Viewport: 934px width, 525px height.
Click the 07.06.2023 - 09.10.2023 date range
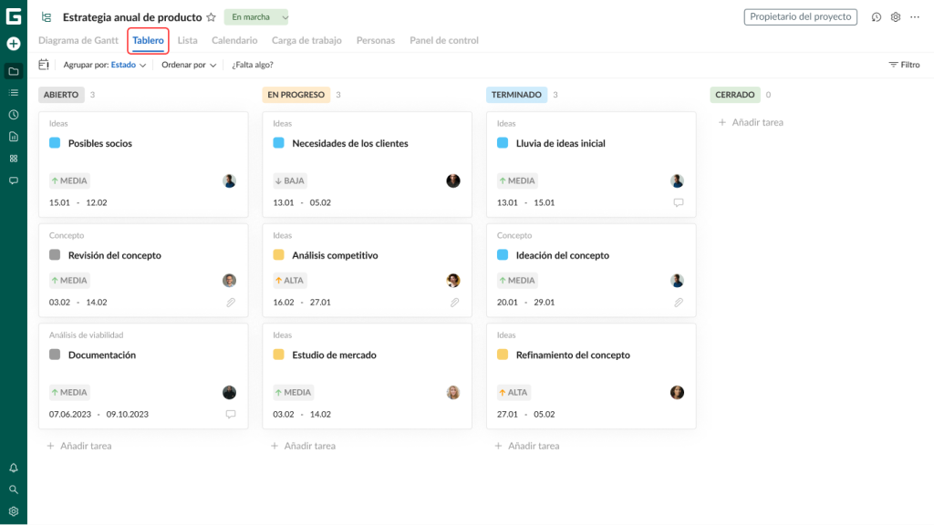(x=99, y=415)
